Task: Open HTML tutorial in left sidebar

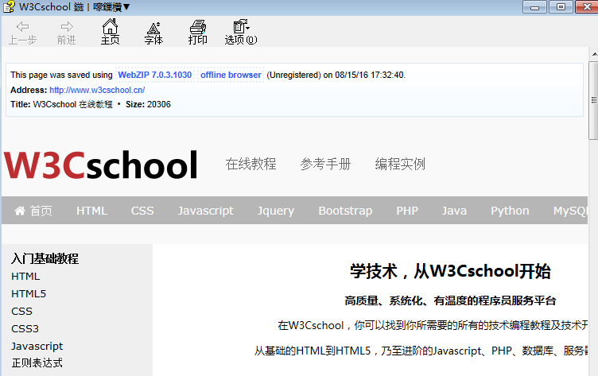Action: click(x=25, y=276)
